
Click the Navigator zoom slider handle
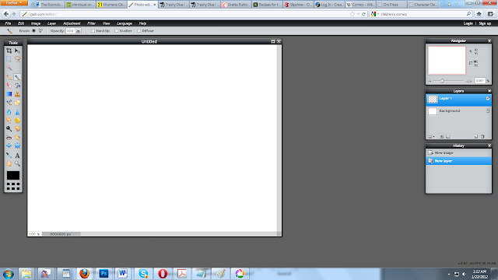click(x=442, y=81)
